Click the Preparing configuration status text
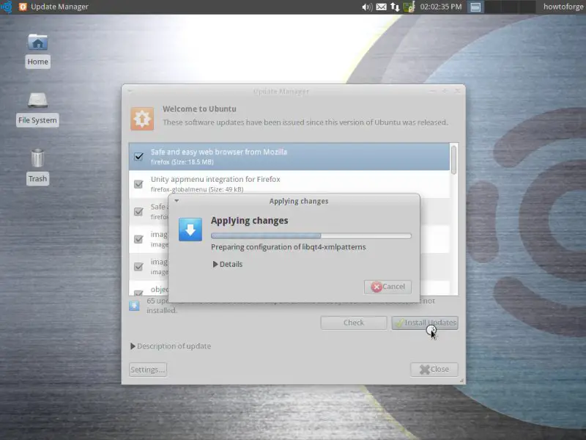586x440 pixels. click(288, 247)
